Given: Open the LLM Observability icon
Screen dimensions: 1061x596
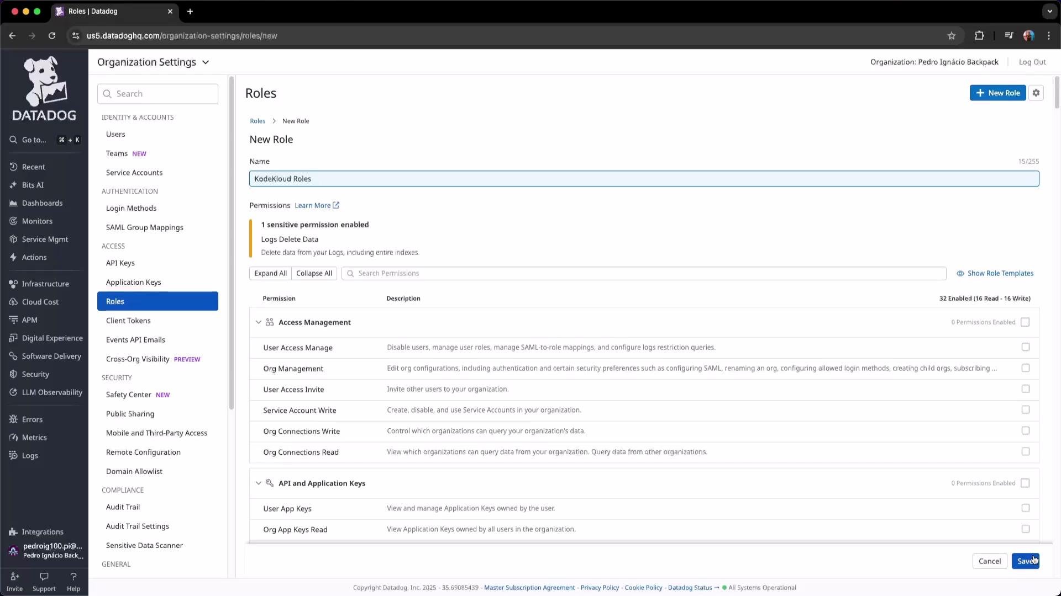Looking at the screenshot, I should click(x=13, y=392).
